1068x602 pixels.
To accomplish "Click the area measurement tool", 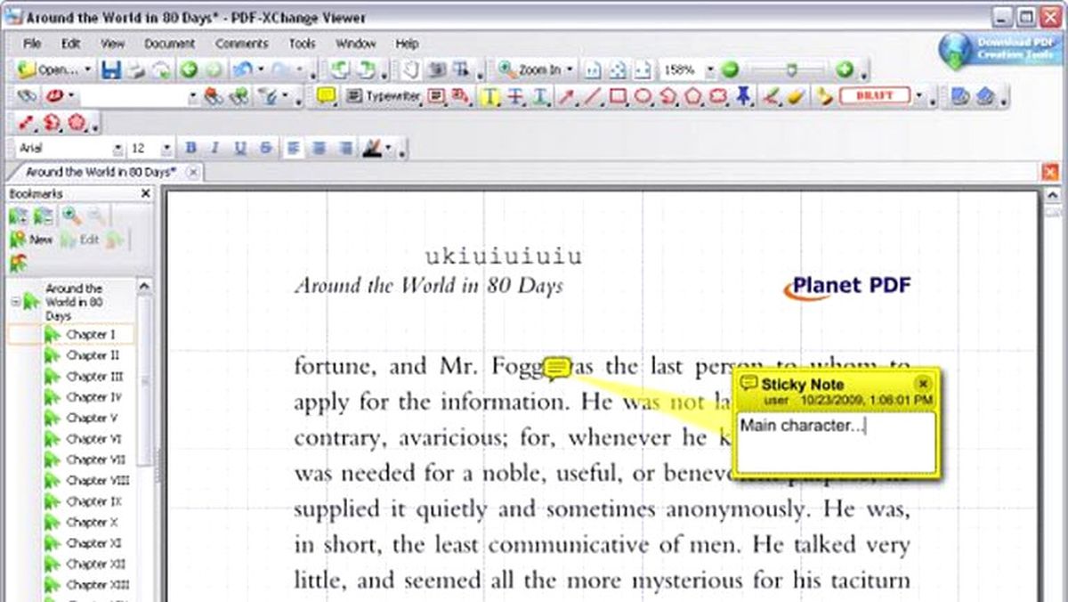I will point(77,122).
